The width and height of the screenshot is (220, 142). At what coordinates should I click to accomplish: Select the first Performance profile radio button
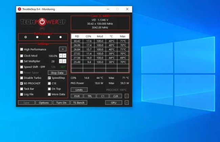[25, 37]
